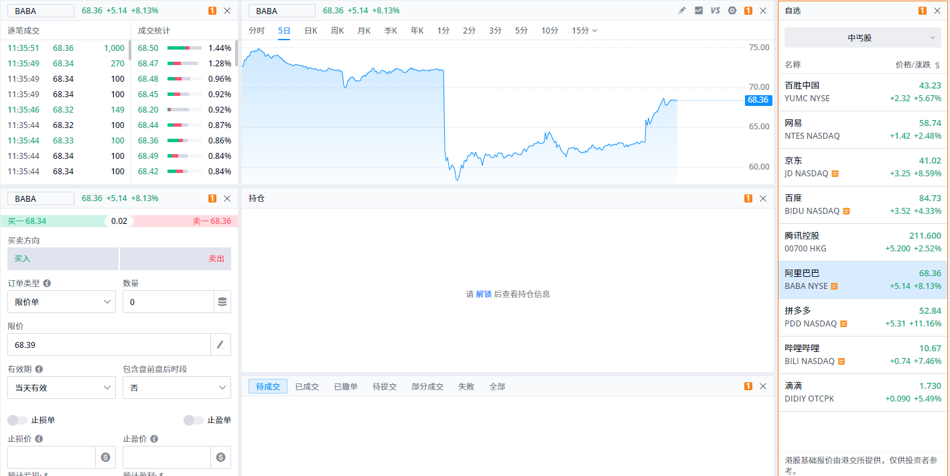Click the 逐笔成交 list scrollbar
The height and width of the screenshot is (476, 950).
click(129, 51)
